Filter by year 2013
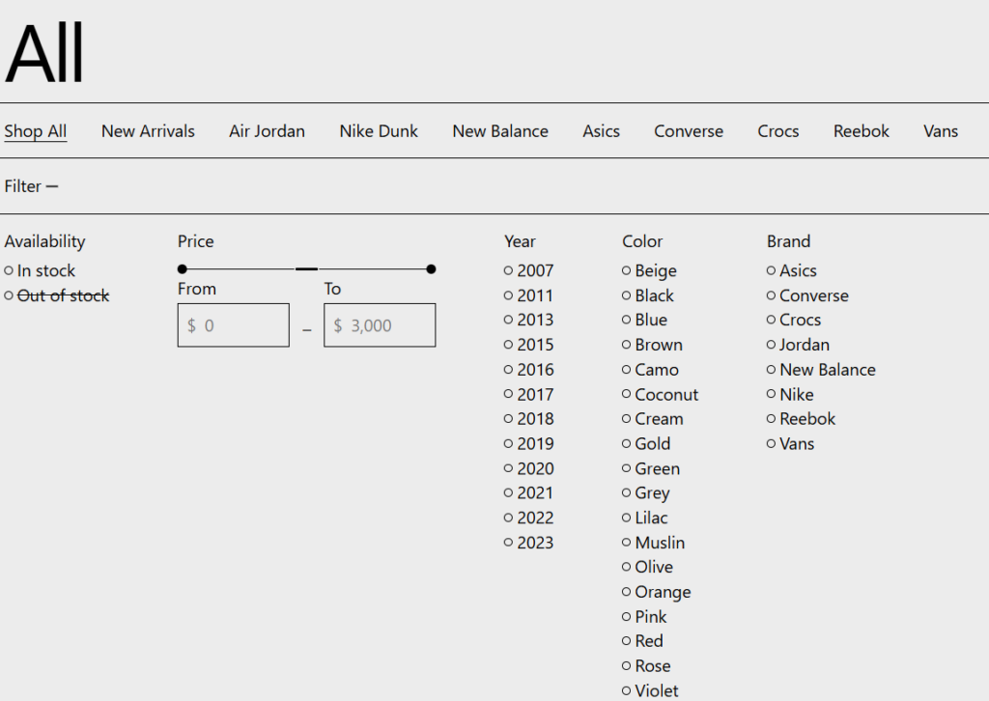 [x=528, y=321]
